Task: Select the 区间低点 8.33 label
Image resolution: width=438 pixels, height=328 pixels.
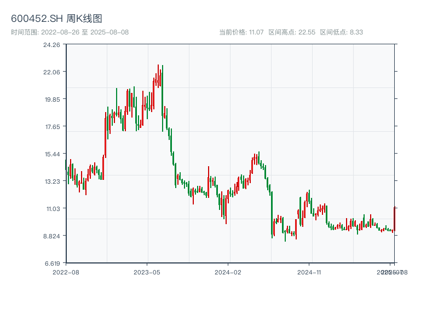Action: [x=341, y=32]
